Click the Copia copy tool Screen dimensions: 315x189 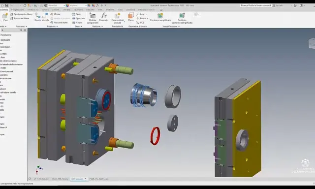[77, 23]
